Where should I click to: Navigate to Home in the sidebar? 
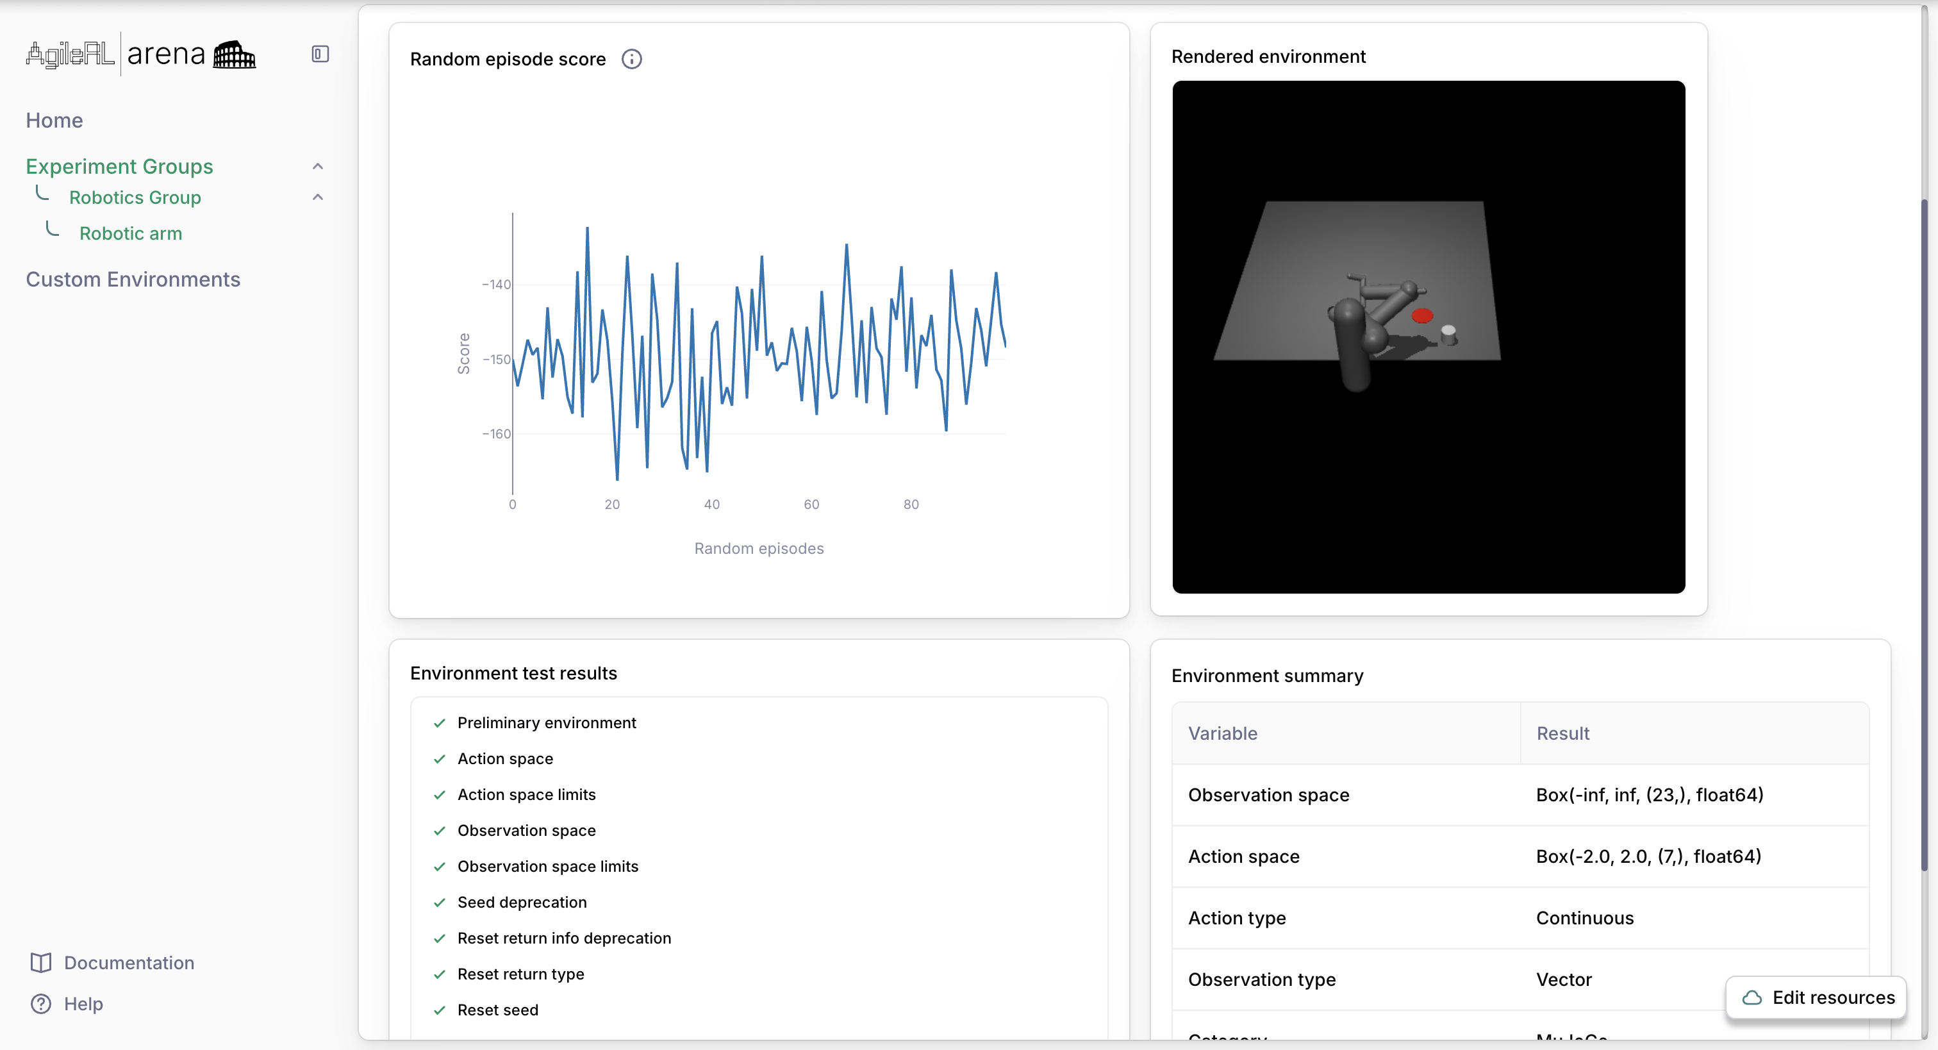(53, 120)
